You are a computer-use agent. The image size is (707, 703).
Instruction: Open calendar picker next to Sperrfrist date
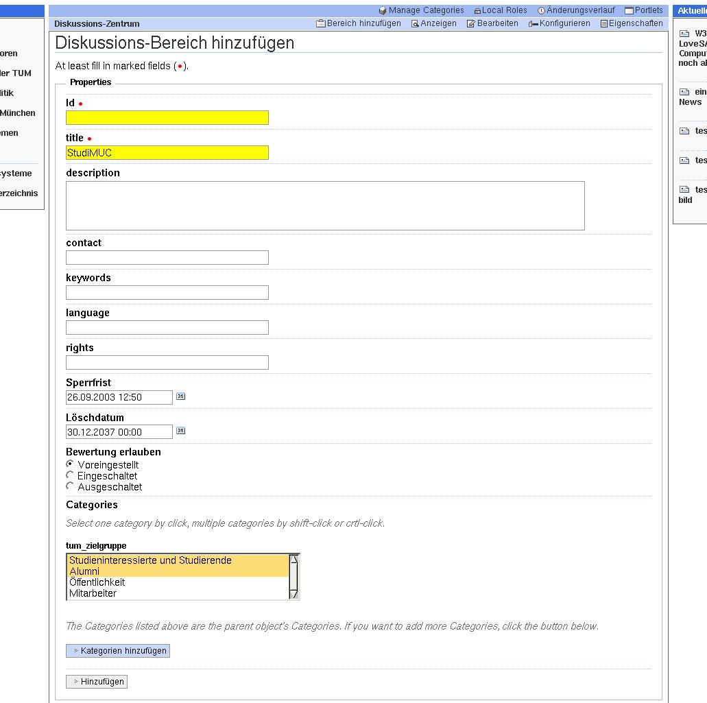[x=180, y=396]
